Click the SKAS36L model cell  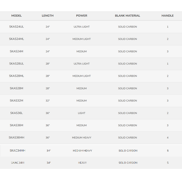(x=16, y=113)
